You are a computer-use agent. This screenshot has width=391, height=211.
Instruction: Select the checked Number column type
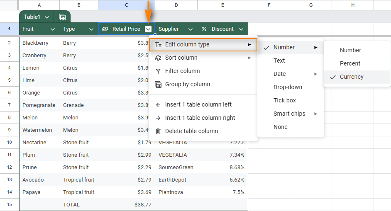coord(291,47)
